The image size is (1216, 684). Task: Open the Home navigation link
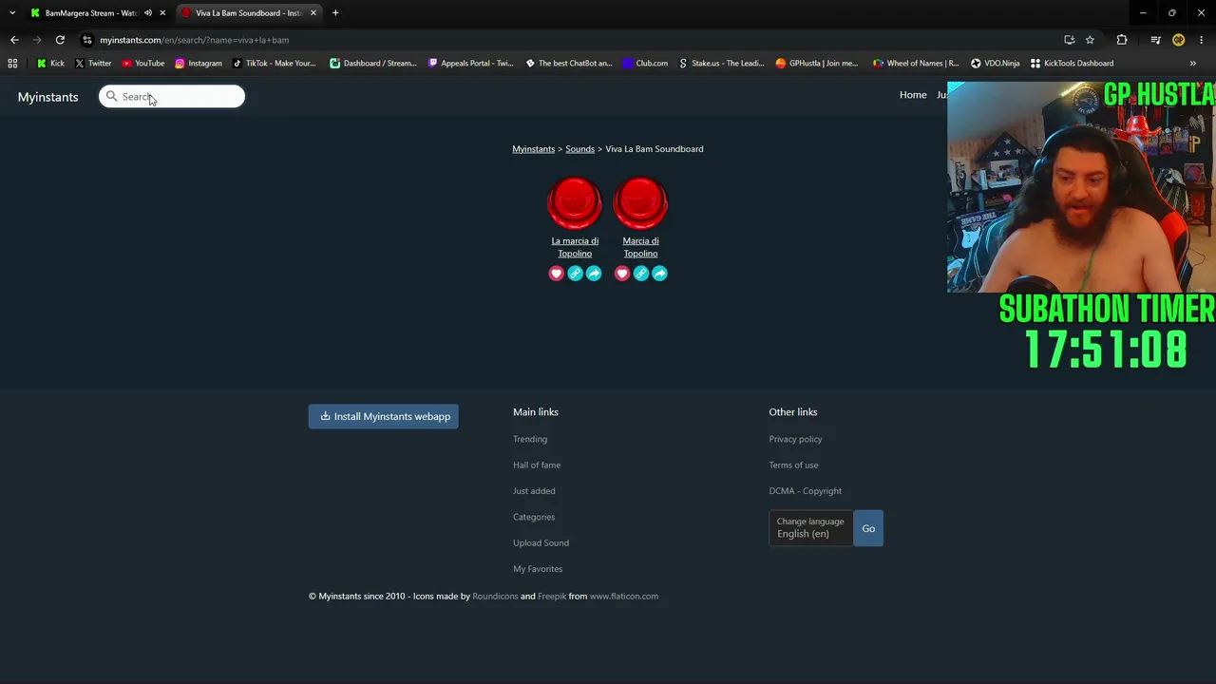click(913, 95)
